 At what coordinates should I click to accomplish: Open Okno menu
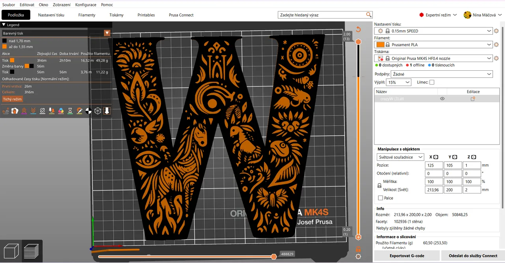[43, 5]
